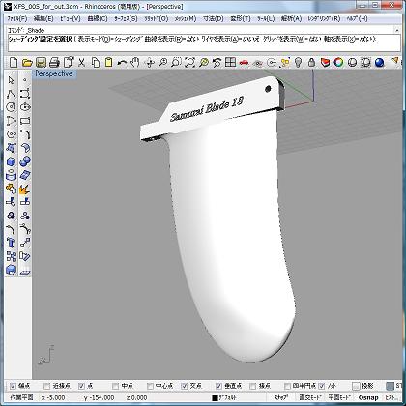Choose the blue Box solid tool

coord(12,161)
